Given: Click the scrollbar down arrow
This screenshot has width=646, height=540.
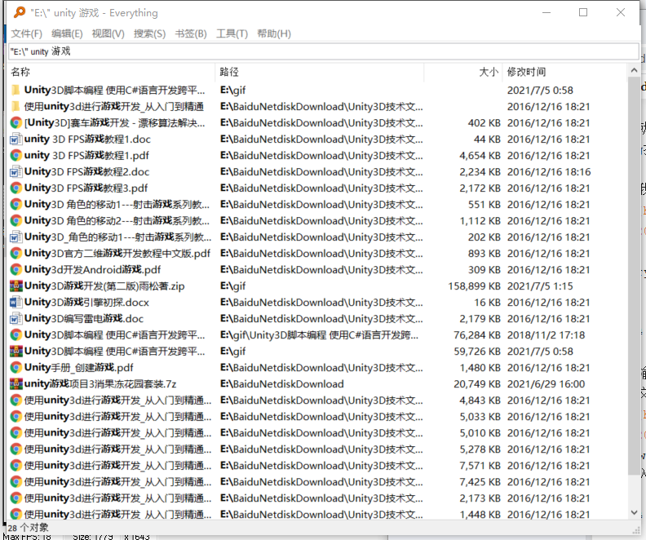Looking at the screenshot, I should click(x=634, y=513).
